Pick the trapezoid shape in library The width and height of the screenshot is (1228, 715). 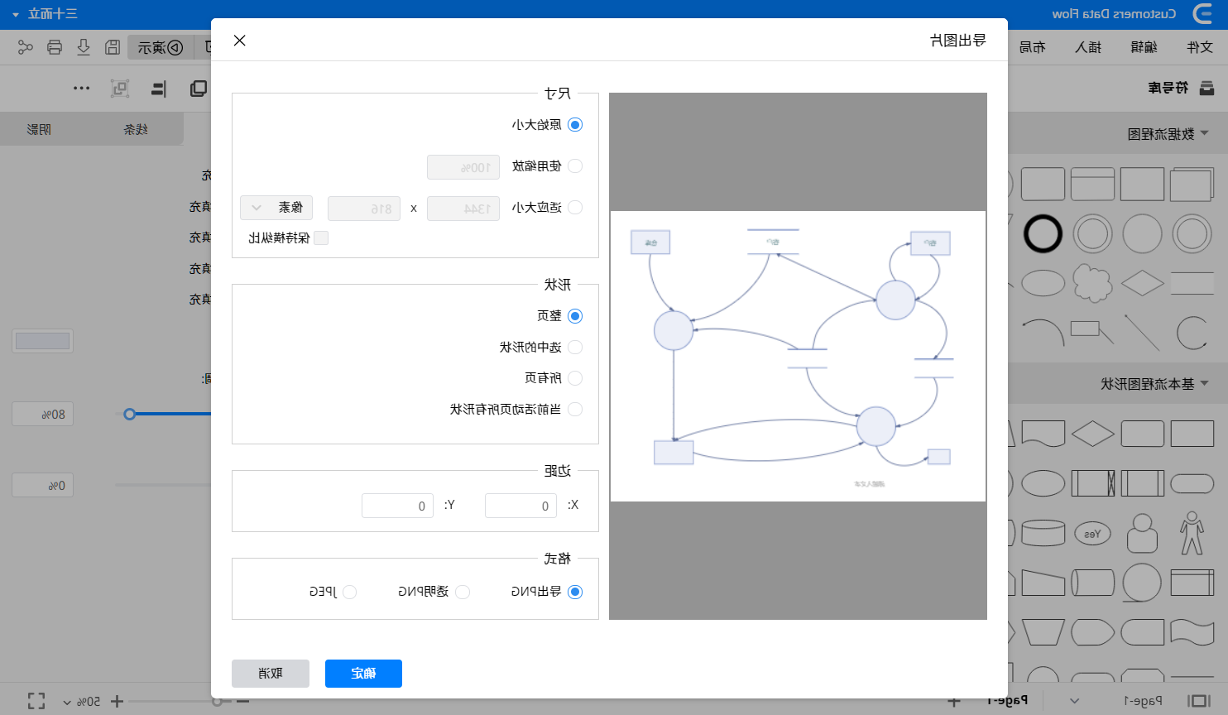[1043, 632]
